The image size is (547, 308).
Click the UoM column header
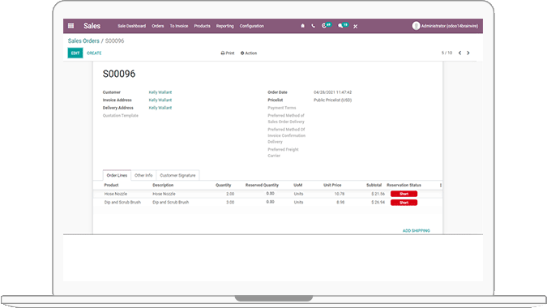point(298,186)
